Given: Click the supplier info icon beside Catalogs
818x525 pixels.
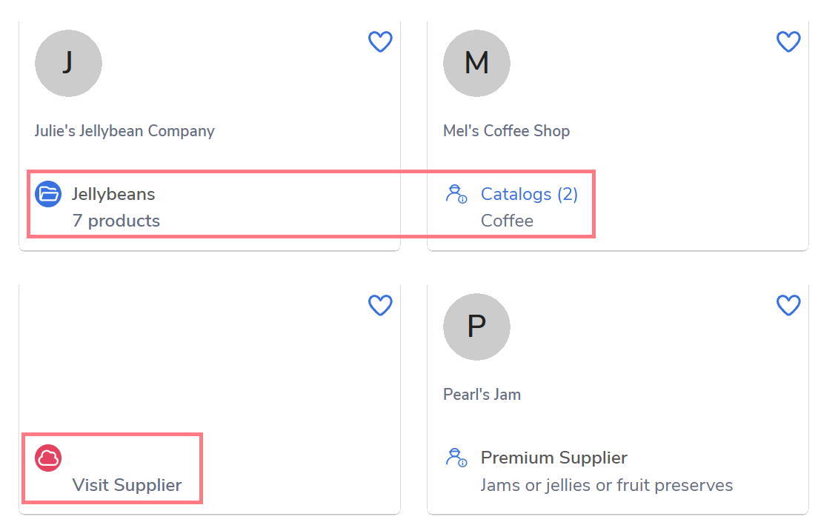Looking at the screenshot, I should [456, 195].
